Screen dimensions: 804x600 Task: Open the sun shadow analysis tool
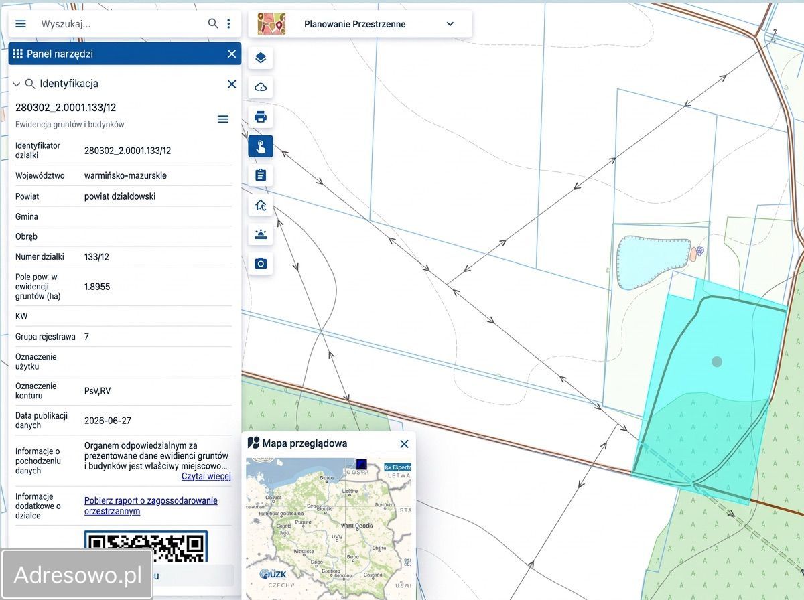pyautogui.click(x=261, y=234)
